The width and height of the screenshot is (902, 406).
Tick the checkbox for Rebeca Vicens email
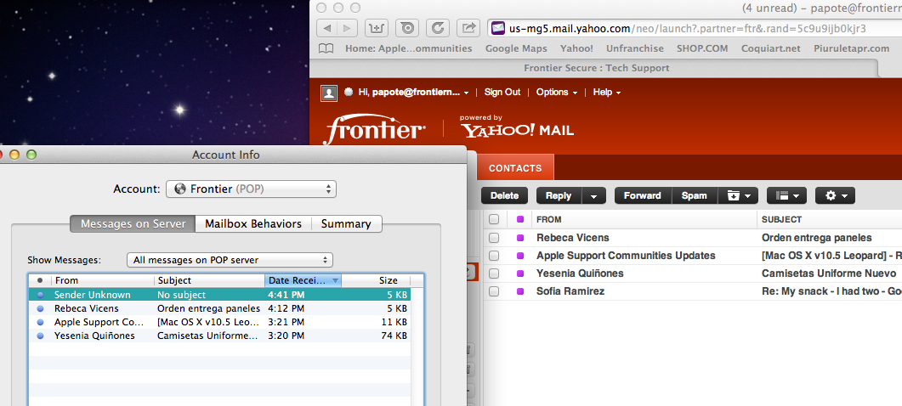(x=494, y=238)
